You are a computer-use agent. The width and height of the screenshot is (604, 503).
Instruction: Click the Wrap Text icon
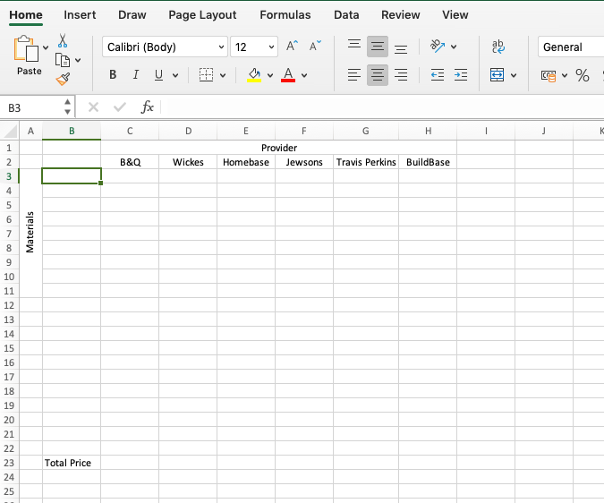(x=498, y=47)
